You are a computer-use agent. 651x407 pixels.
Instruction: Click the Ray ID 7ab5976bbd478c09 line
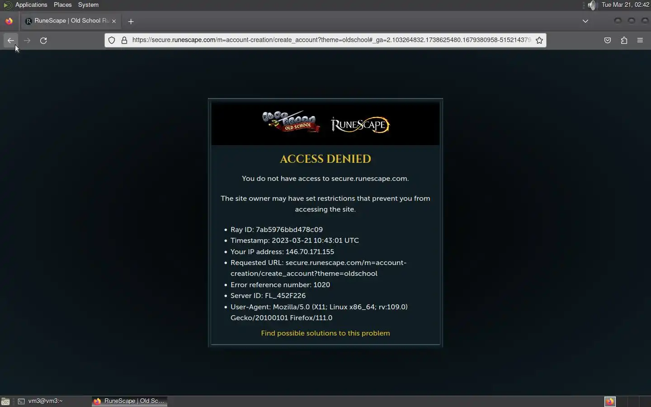point(277,230)
